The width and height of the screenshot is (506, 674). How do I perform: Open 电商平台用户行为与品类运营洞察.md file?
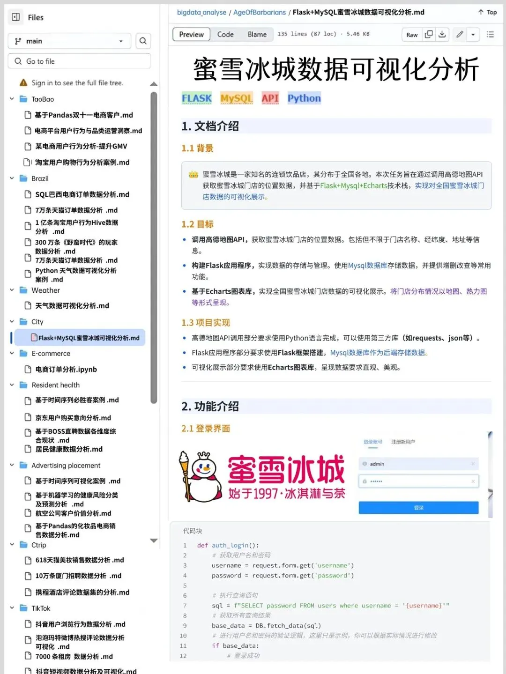[x=88, y=131]
